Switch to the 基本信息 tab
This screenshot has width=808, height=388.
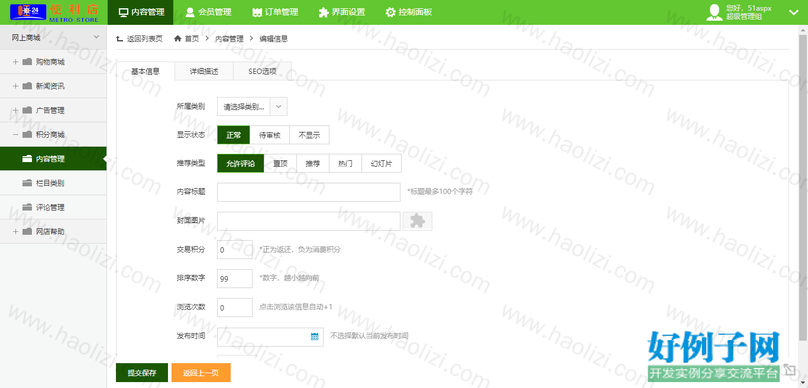(146, 71)
